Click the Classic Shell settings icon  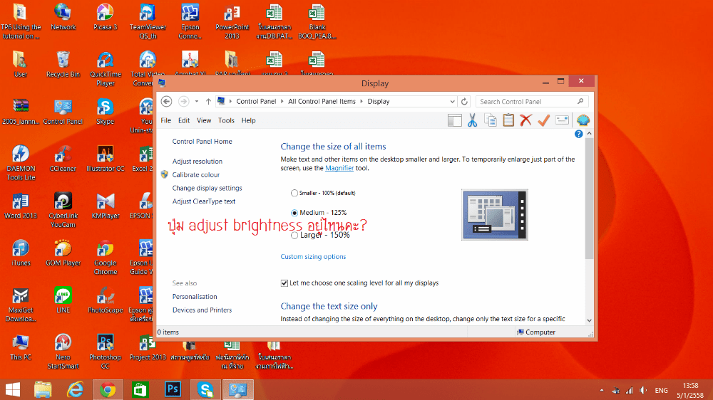[x=583, y=120]
